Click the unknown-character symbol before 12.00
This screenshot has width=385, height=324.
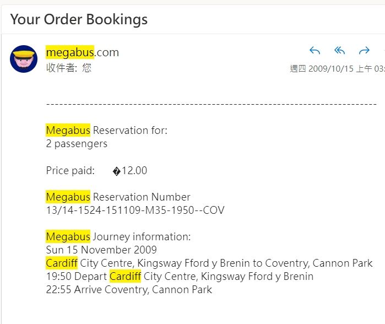tap(116, 171)
